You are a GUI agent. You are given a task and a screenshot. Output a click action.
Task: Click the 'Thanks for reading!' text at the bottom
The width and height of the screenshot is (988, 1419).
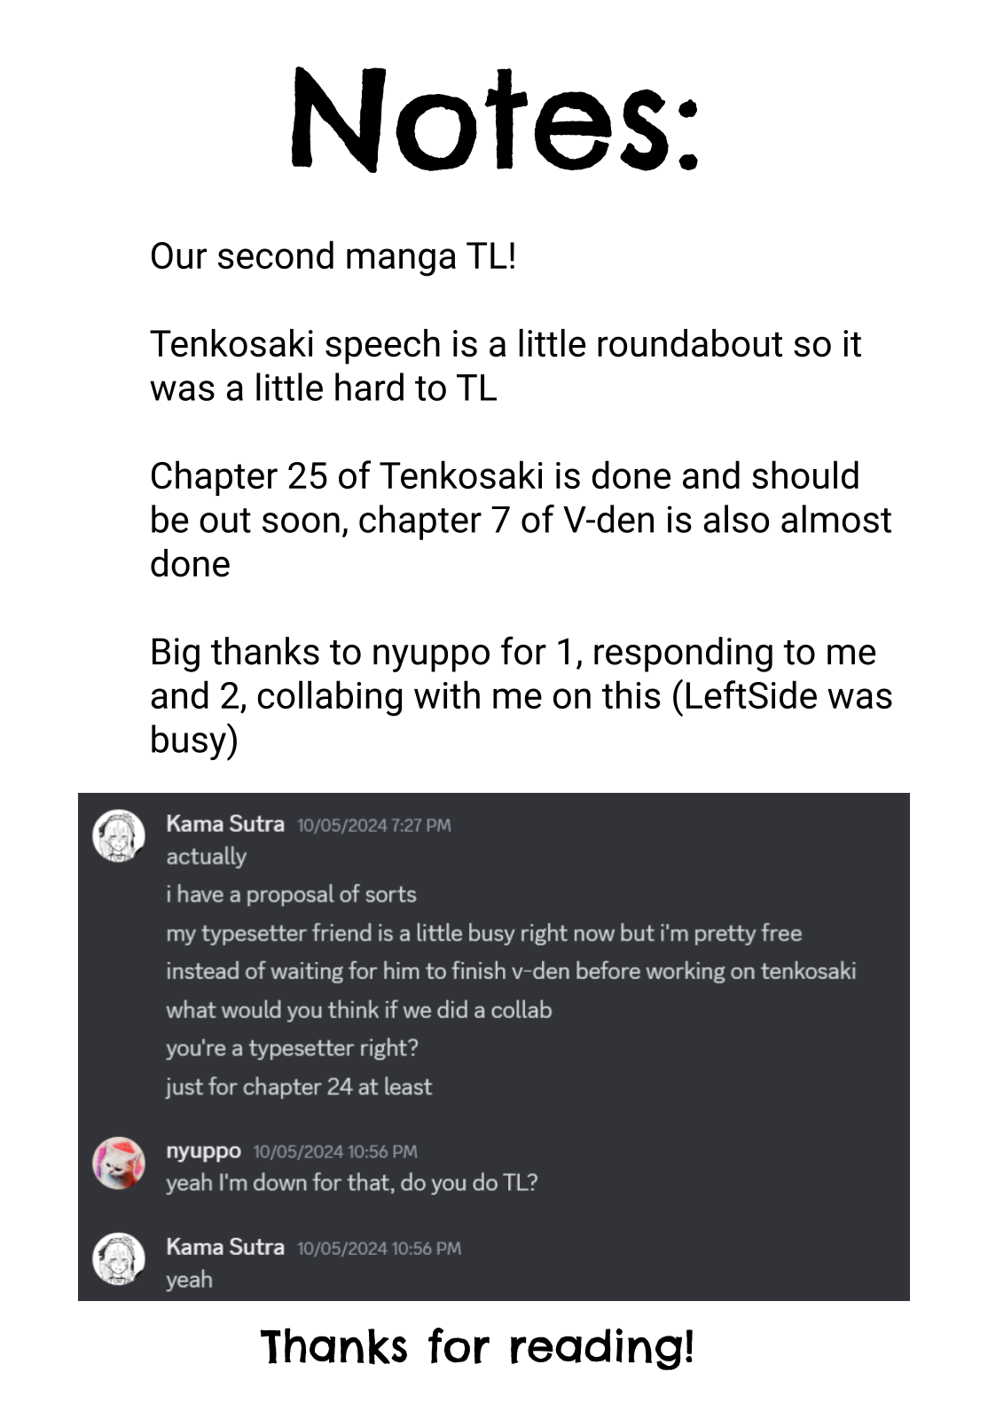click(477, 1347)
